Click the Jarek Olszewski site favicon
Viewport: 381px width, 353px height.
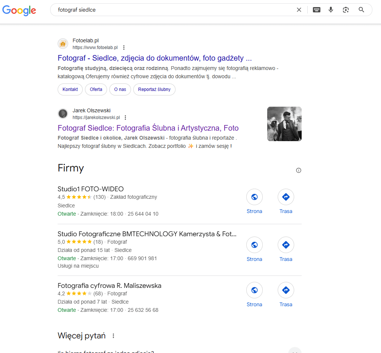pyautogui.click(x=63, y=113)
